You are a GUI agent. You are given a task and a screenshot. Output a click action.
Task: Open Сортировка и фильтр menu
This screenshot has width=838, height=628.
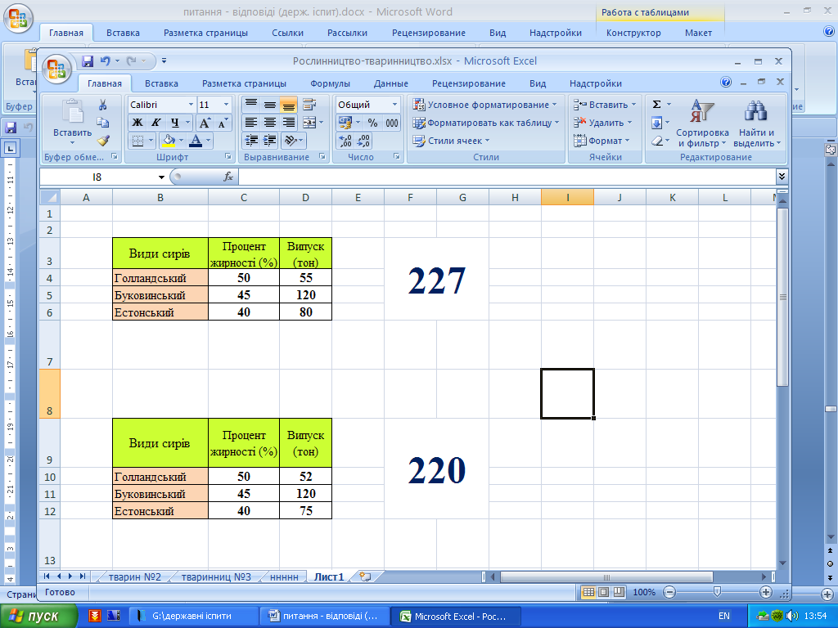(x=701, y=123)
